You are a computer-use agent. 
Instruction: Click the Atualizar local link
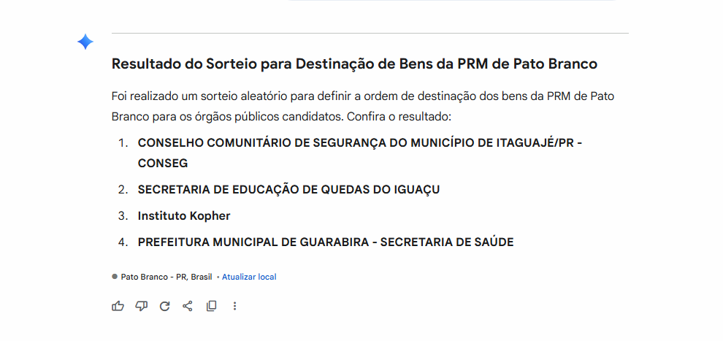(249, 277)
